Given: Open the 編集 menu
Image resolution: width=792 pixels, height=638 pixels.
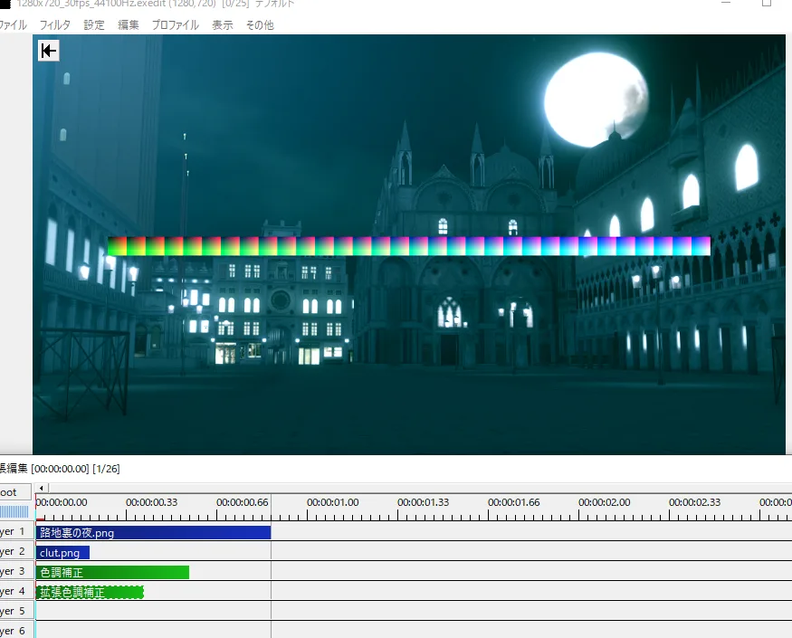Looking at the screenshot, I should pyautogui.click(x=129, y=25).
